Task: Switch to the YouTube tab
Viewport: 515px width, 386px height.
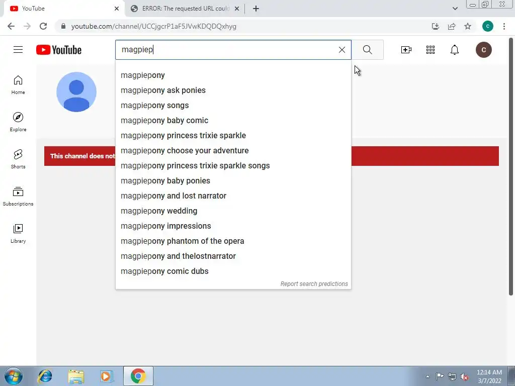Action: tap(64, 9)
